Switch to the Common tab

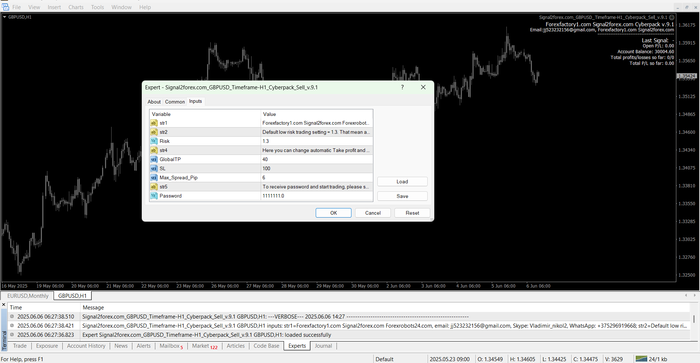(x=175, y=102)
